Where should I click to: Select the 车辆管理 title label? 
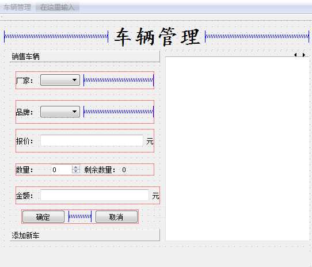[157, 37]
